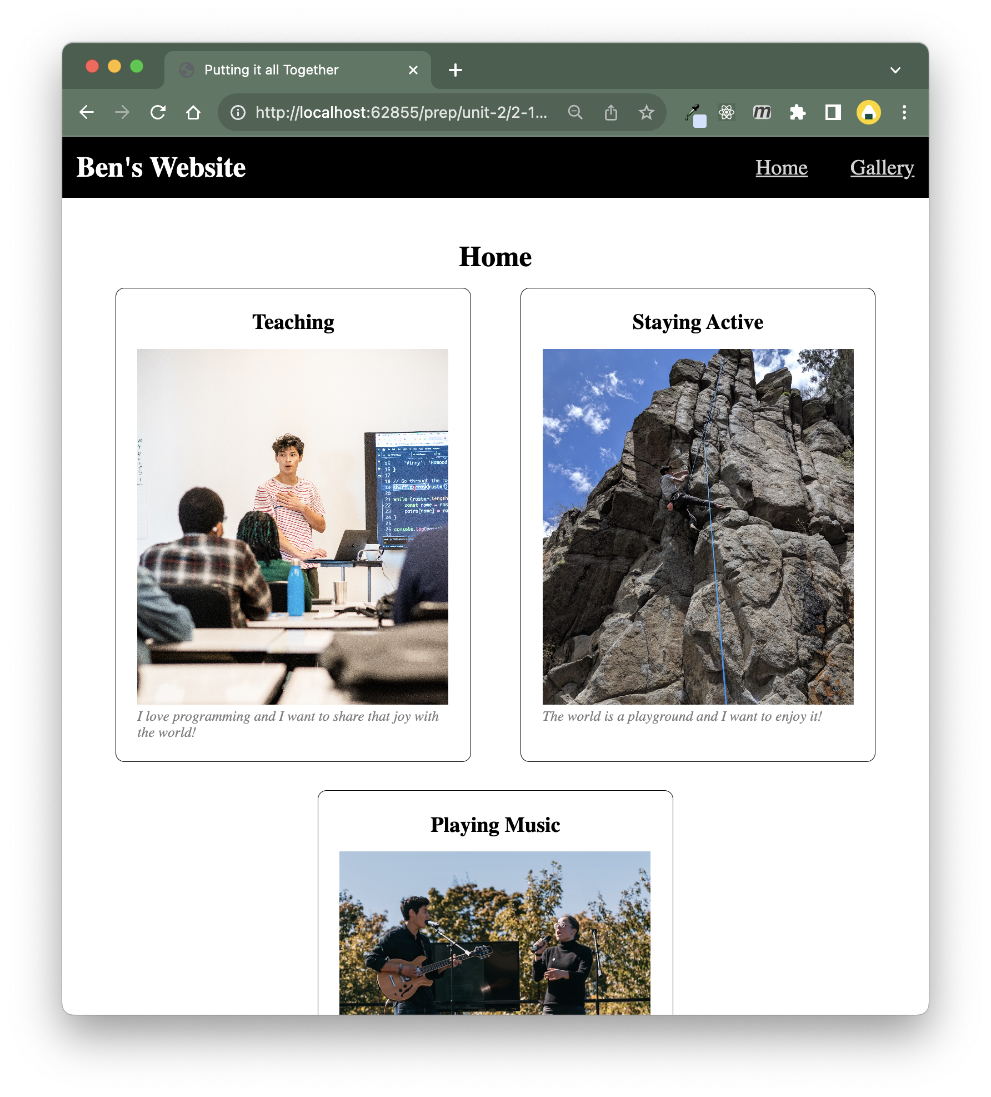Share this page using the share icon
This screenshot has width=991, height=1097.
[610, 113]
